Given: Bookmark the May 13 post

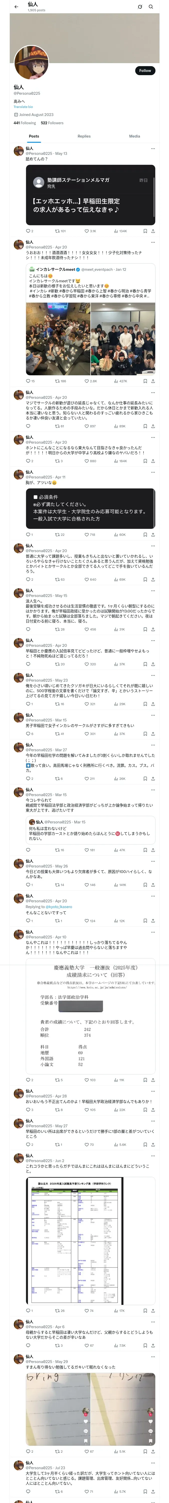Looking at the screenshot, I should [x=145, y=231].
